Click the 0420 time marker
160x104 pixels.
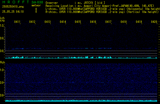154,22
